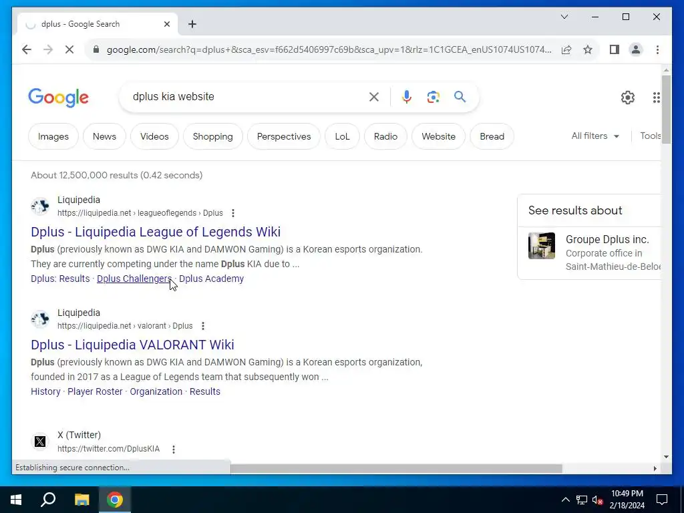
Task: Open Chrome's three-dot menu
Action: pyautogui.click(x=657, y=49)
